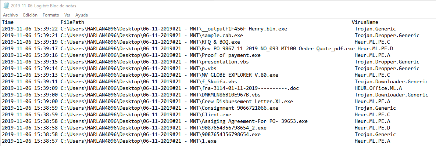The image size is (436, 146).
Task: Open the Formato menu
Action: [x=51, y=15]
